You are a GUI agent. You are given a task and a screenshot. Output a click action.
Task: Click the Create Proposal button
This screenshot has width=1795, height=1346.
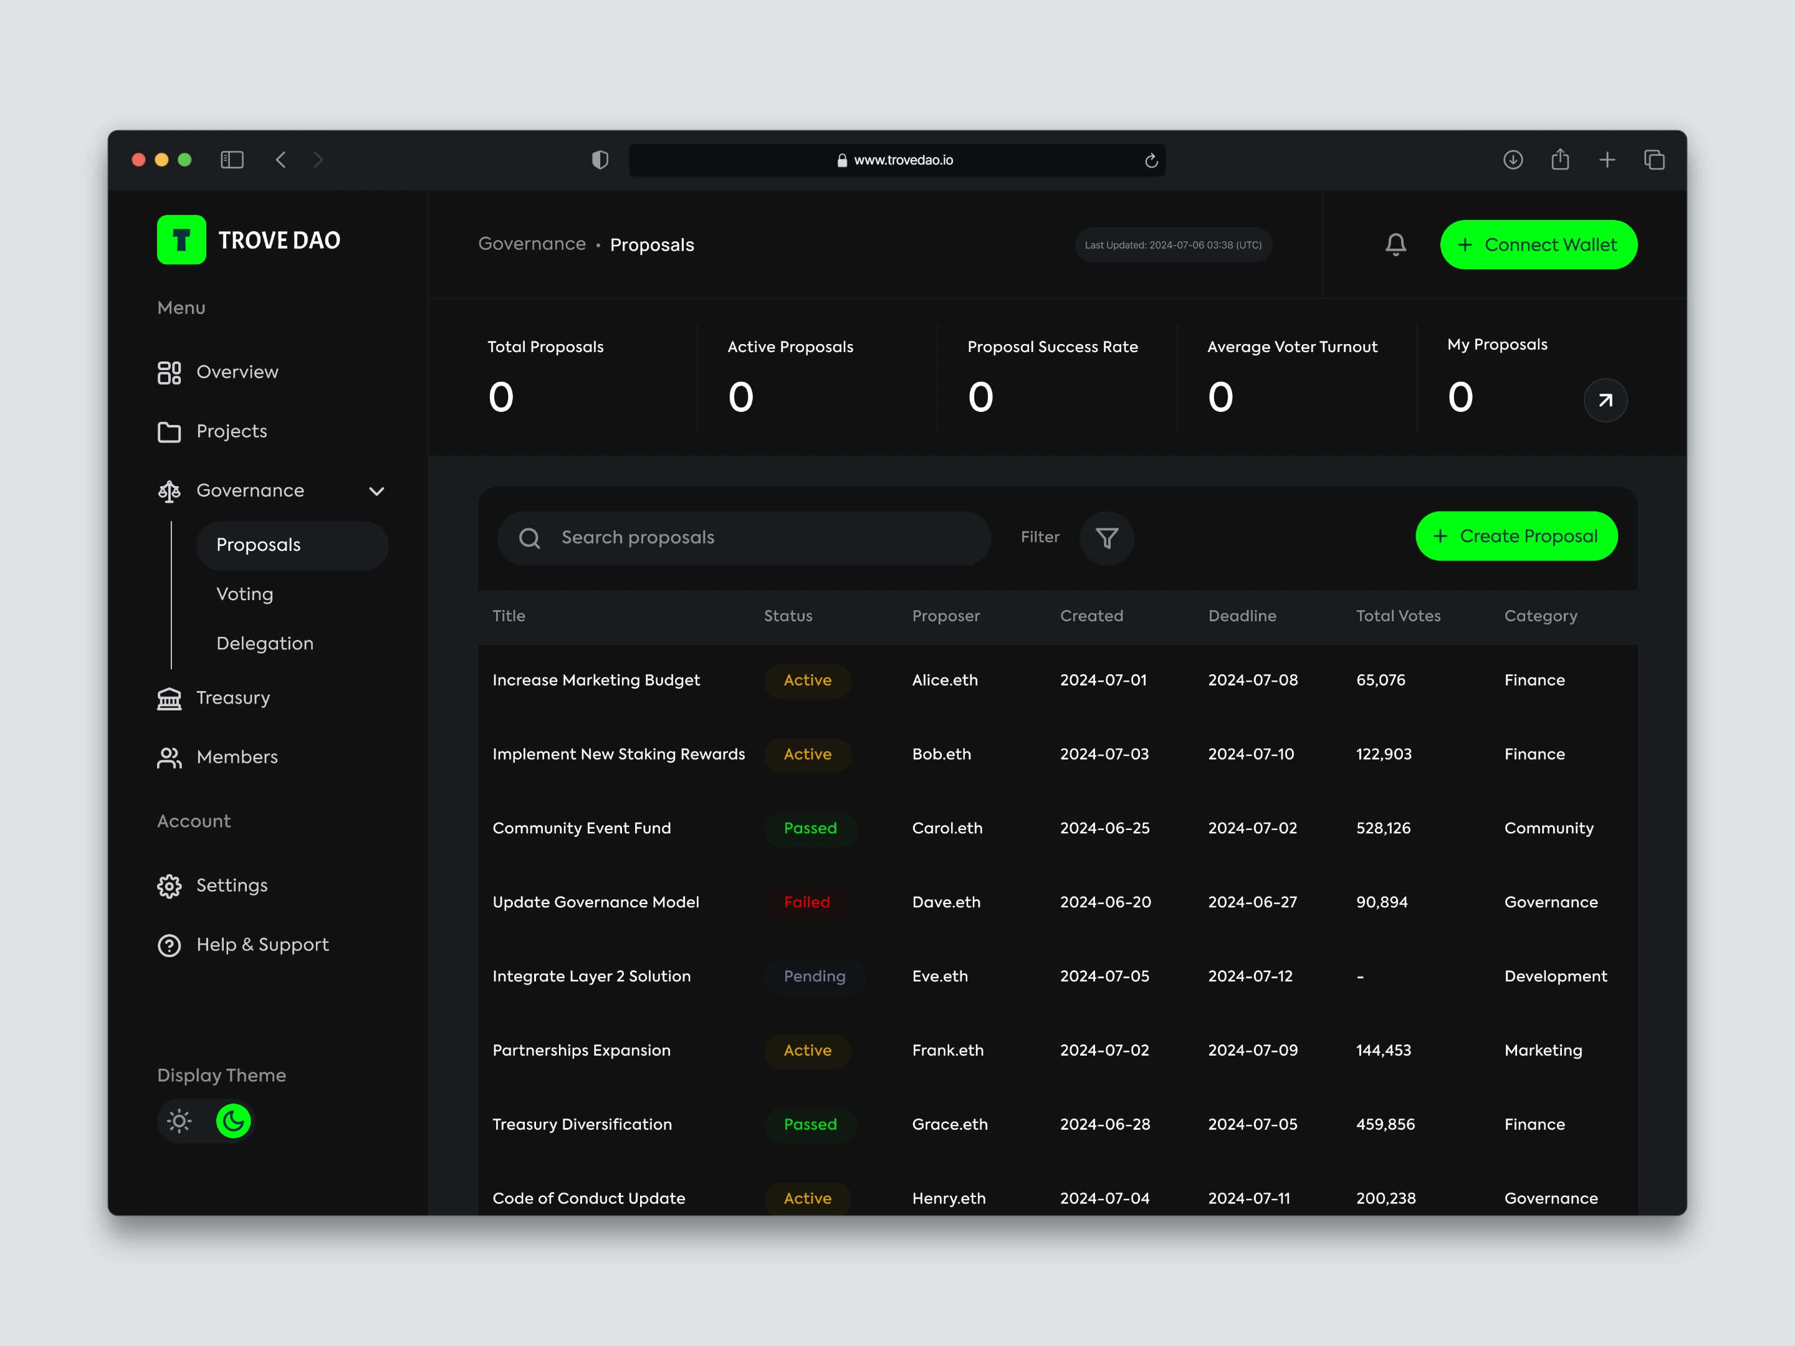(1516, 535)
